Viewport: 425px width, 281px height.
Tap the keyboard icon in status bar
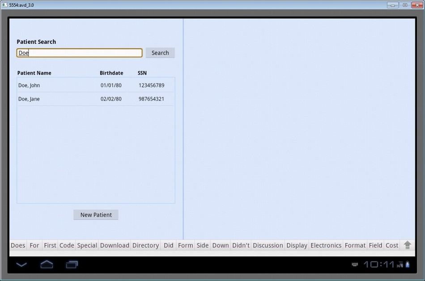point(355,264)
